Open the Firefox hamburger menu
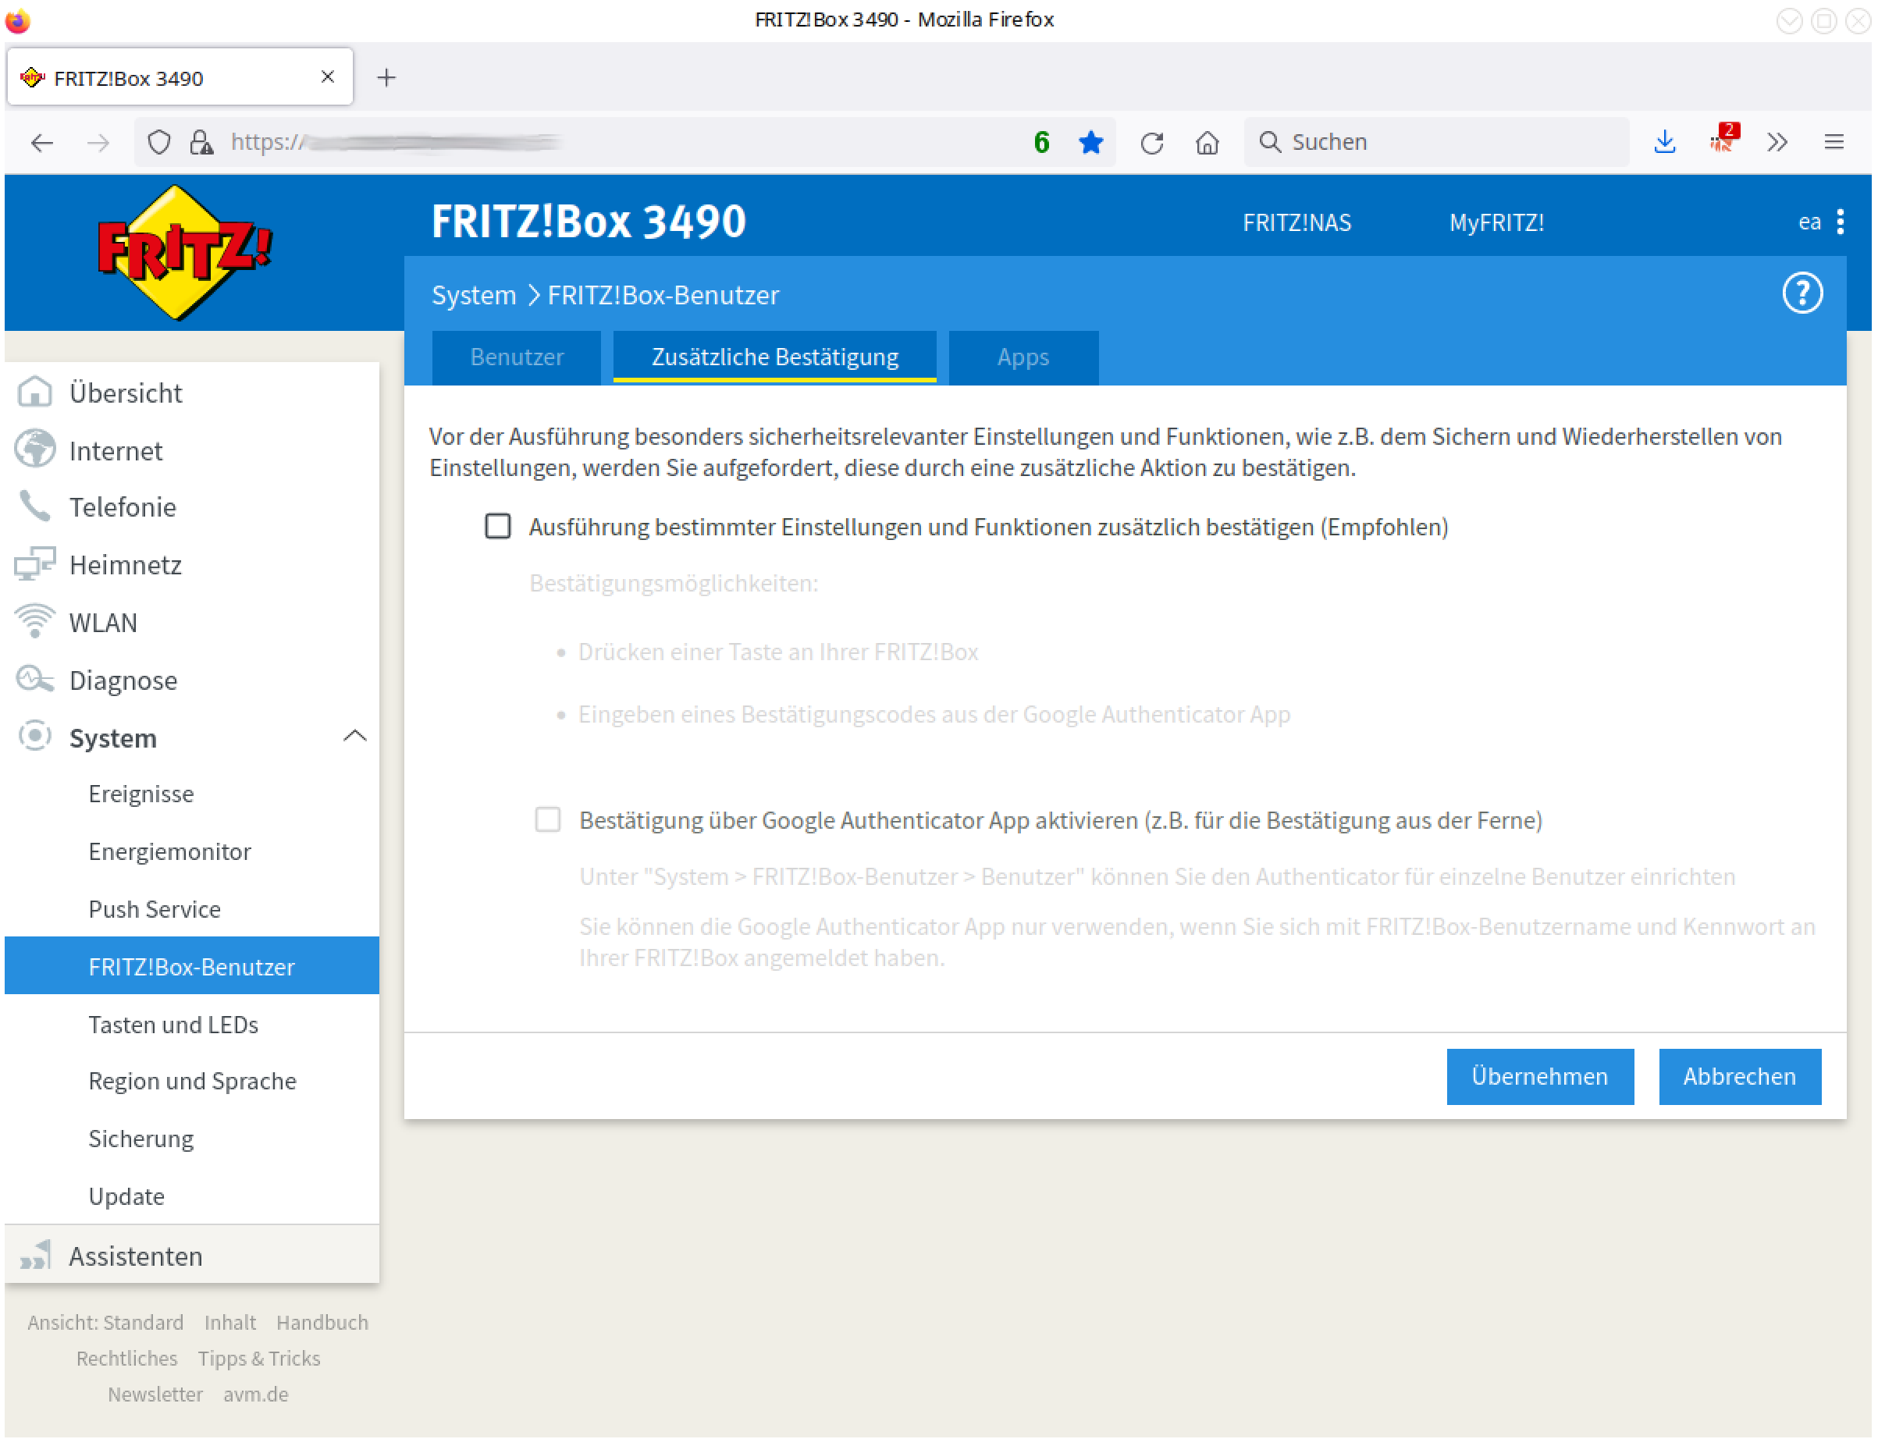This screenshot has width=1878, height=1439. tap(1834, 142)
